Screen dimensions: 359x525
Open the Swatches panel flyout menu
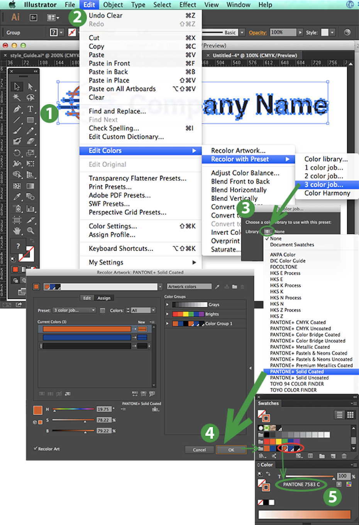pyautogui.click(x=353, y=403)
